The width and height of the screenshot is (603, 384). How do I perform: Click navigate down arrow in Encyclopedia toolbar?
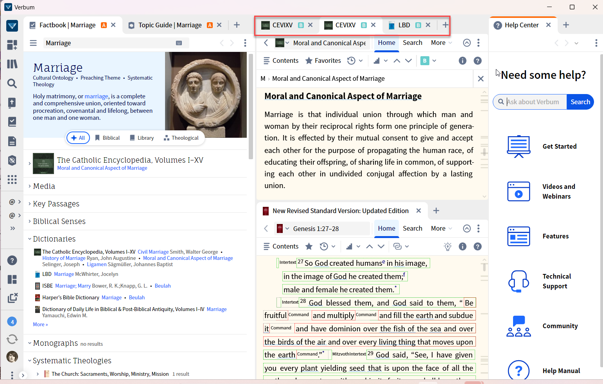coord(409,60)
